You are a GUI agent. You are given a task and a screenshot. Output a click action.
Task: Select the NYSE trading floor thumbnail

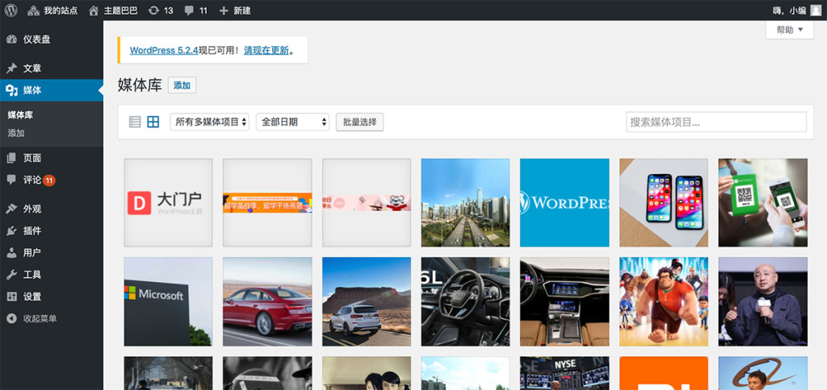point(565,373)
